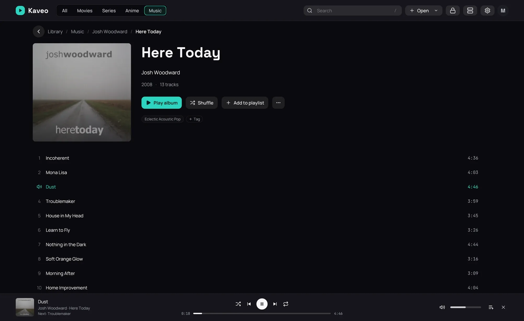Click the artist name Josh Woodward under title
This screenshot has height=321, width=524.
point(161,73)
